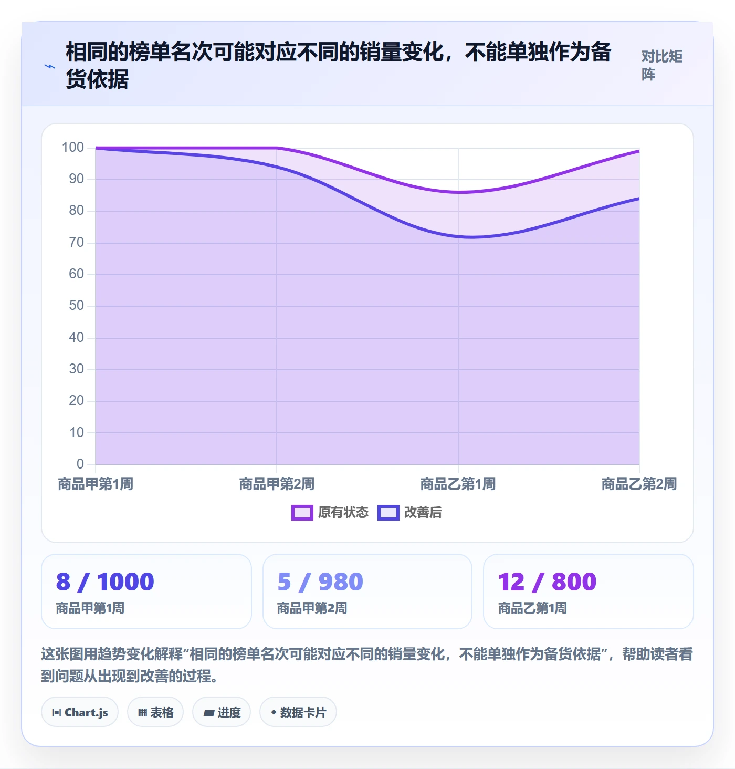
Task: Toggle the 改善后 legend swatch
Action: pyautogui.click(x=388, y=512)
